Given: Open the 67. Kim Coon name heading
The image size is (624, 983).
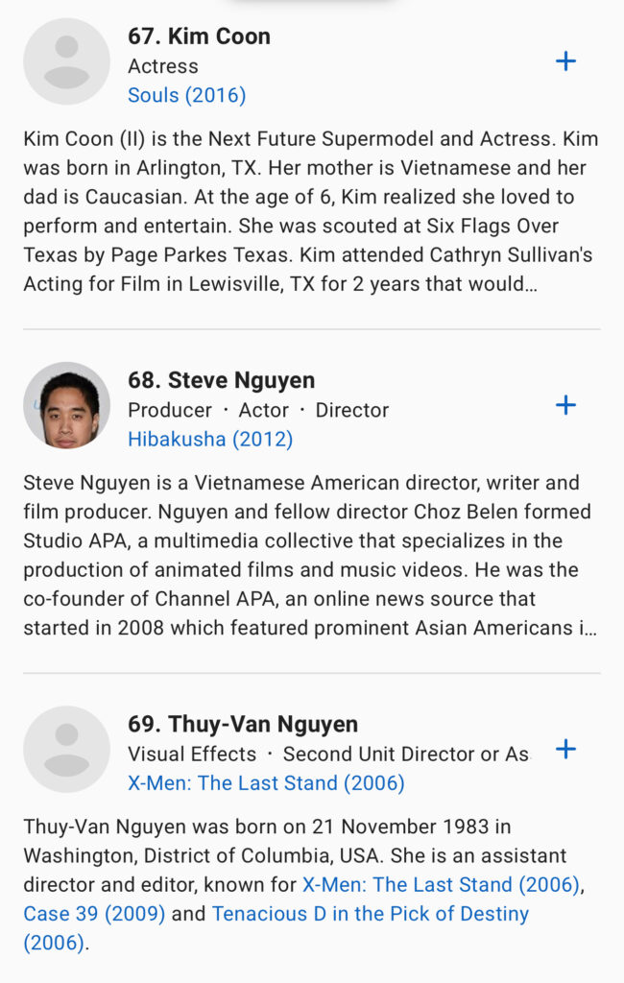Looking at the screenshot, I should pyautogui.click(x=199, y=36).
